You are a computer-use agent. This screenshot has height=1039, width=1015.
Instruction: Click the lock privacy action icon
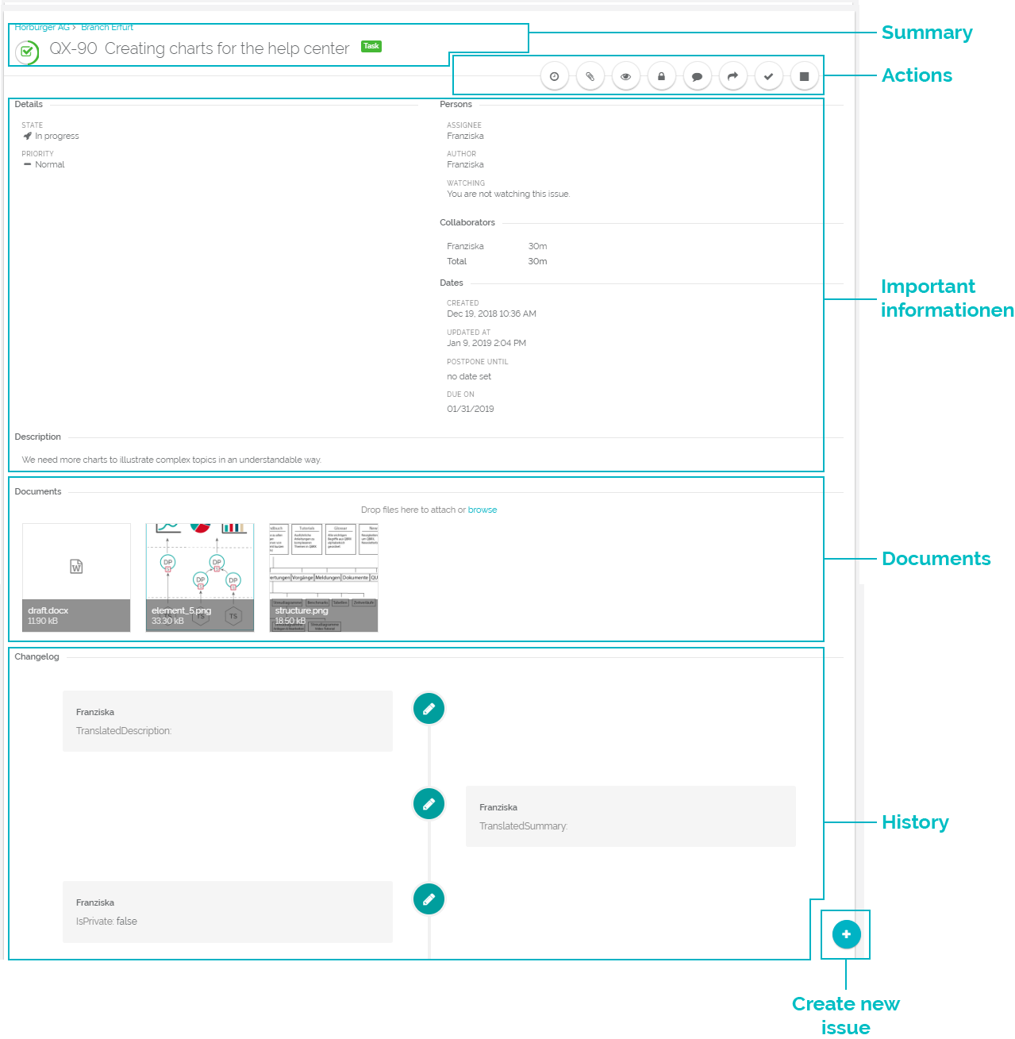pyautogui.click(x=661, y=76)
